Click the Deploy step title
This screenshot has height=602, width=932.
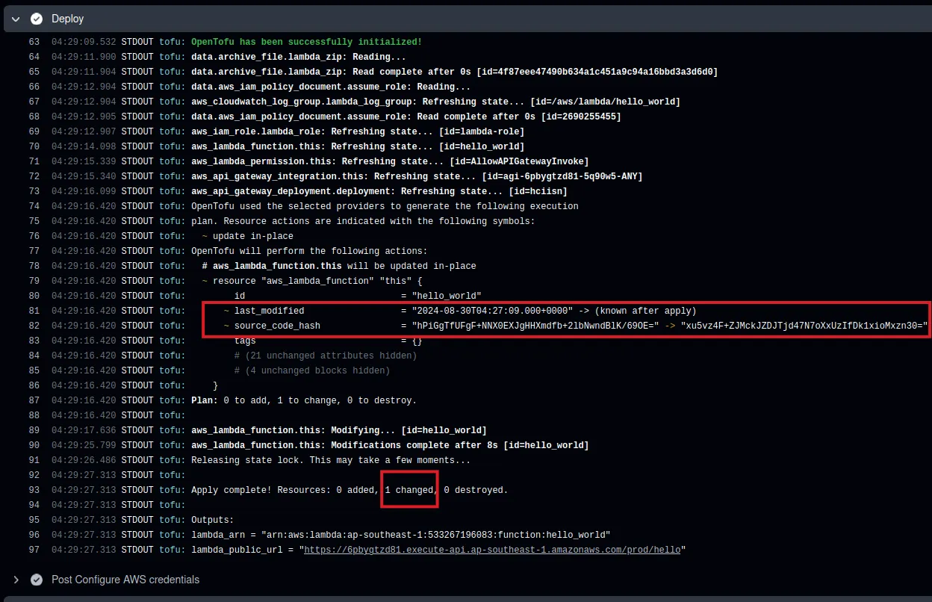(x=67, y=19)
